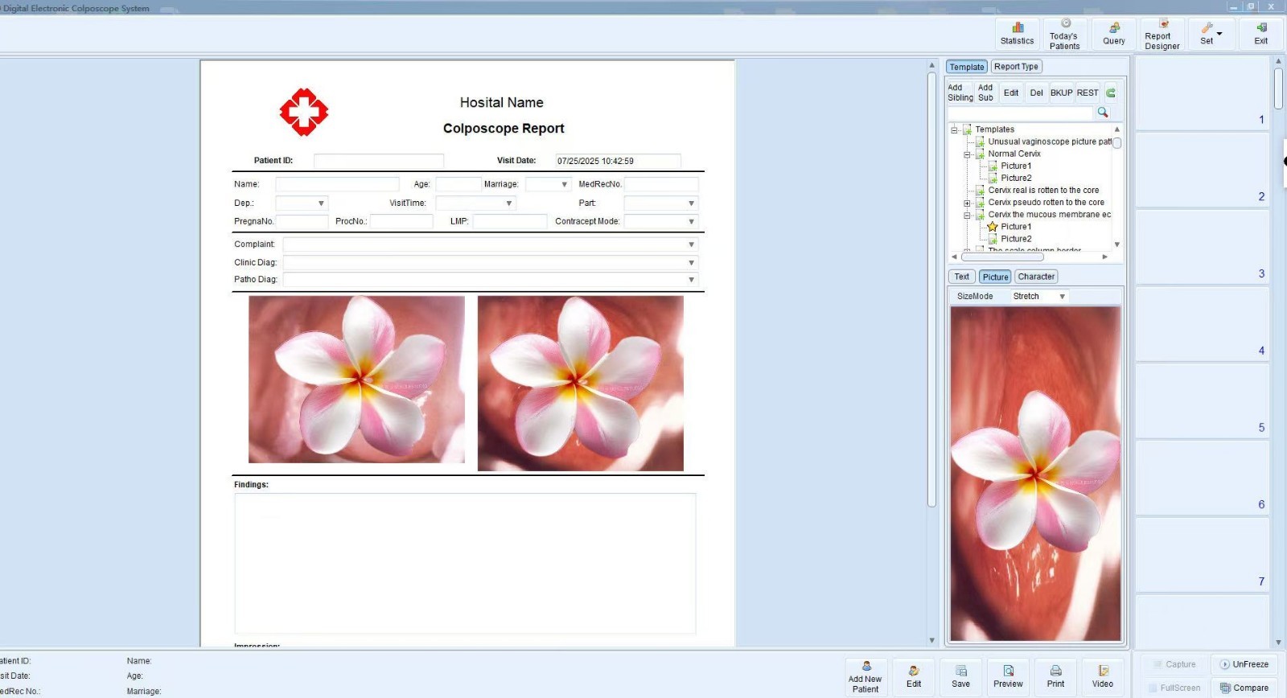Open the Statistics tool
The width and height of the screenshot is (1287, 698).
click(x=1017, y=34)
